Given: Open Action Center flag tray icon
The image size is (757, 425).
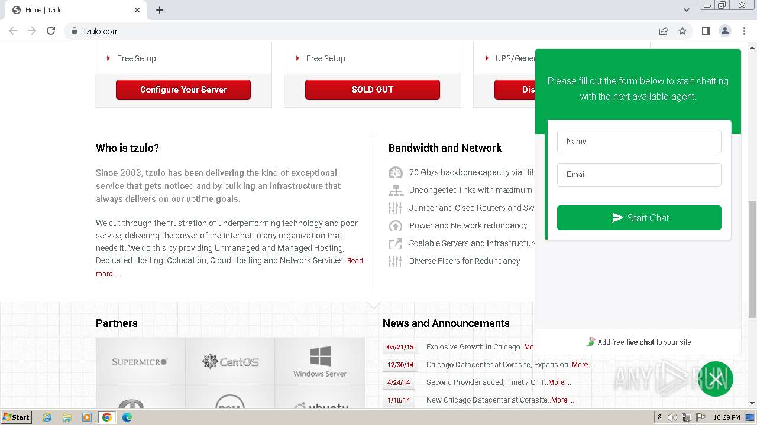Looking at the screenshot, I should pos(701,417).
